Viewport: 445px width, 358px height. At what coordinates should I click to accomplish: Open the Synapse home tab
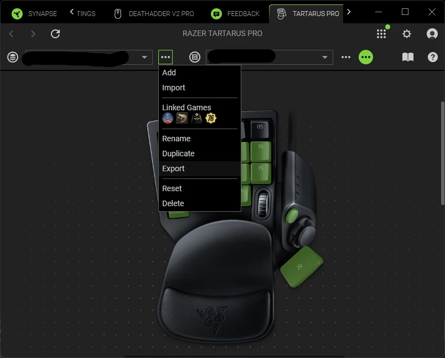point(34,13)
